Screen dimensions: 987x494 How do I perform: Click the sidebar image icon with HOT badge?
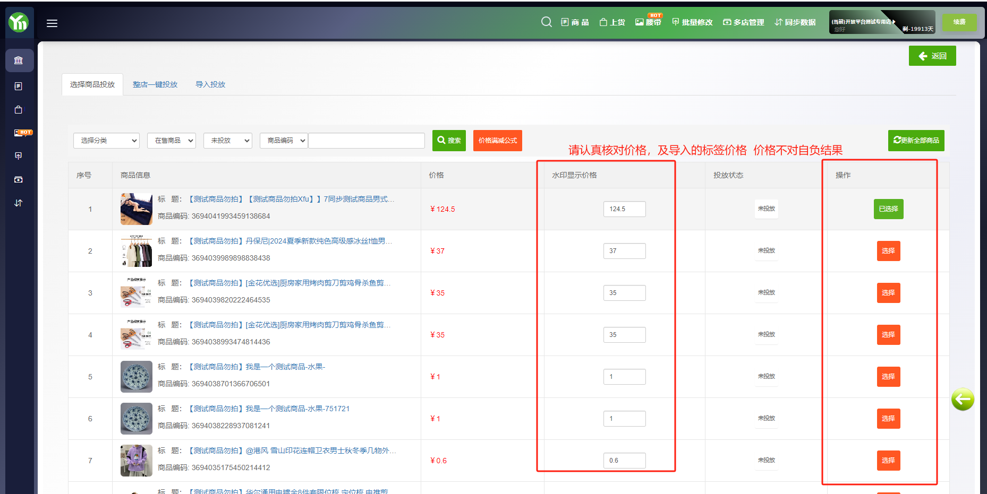coord(20,133)
